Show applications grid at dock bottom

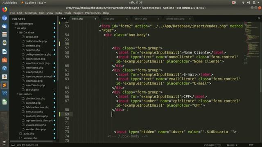click(x=5, y=143)
